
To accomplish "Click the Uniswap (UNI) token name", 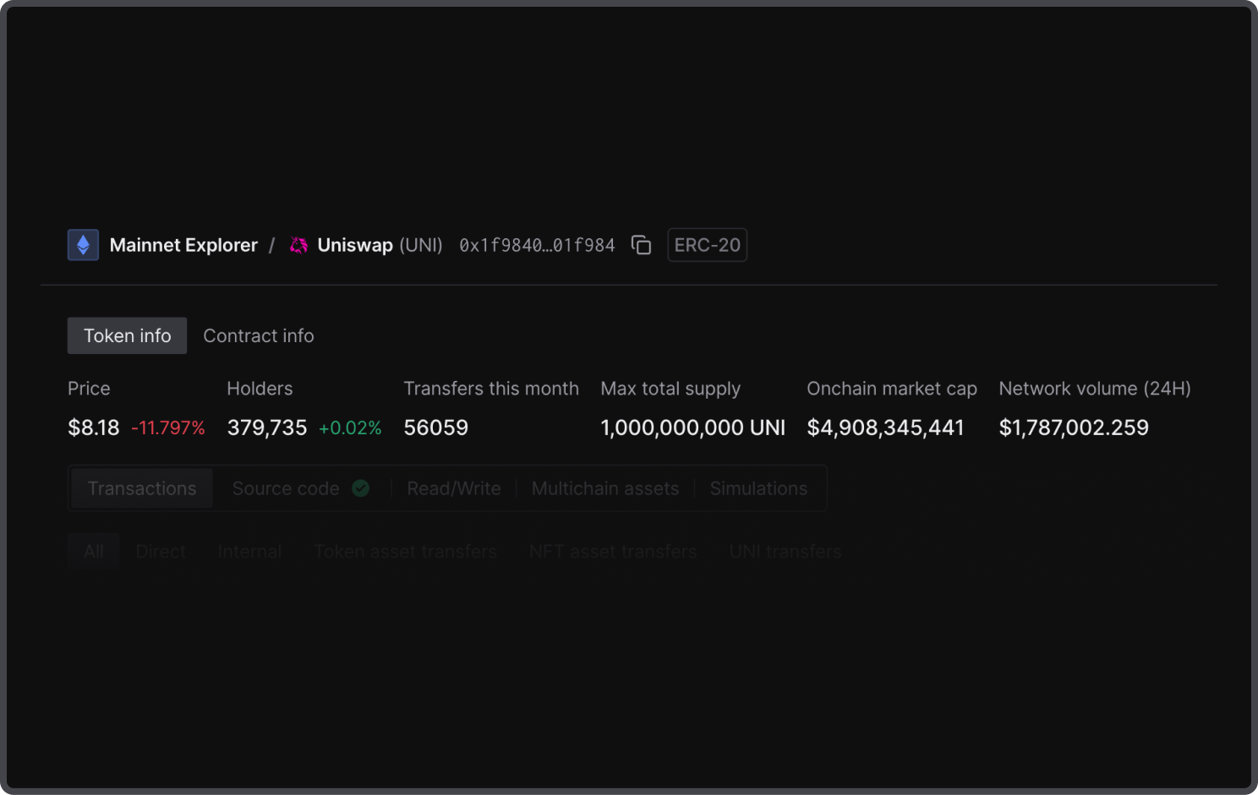I will click(380, 245).
